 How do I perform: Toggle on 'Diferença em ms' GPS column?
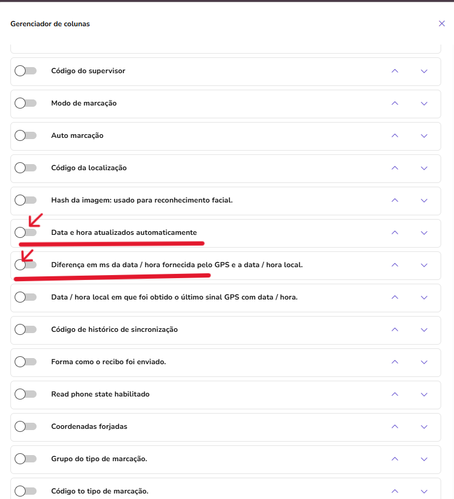26,265
